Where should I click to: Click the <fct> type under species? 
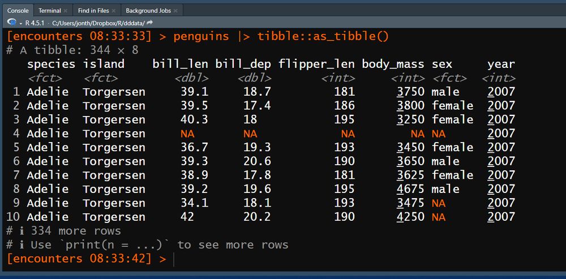point(44,78)
